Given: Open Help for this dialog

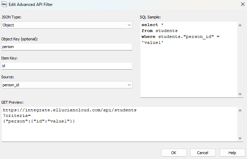Looking at the screenshot, I should (232, 153).
